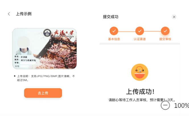Viewport: 189px width, 116px height.
Task: Close the 提交成功 dialog
Action: click(174, 17)
